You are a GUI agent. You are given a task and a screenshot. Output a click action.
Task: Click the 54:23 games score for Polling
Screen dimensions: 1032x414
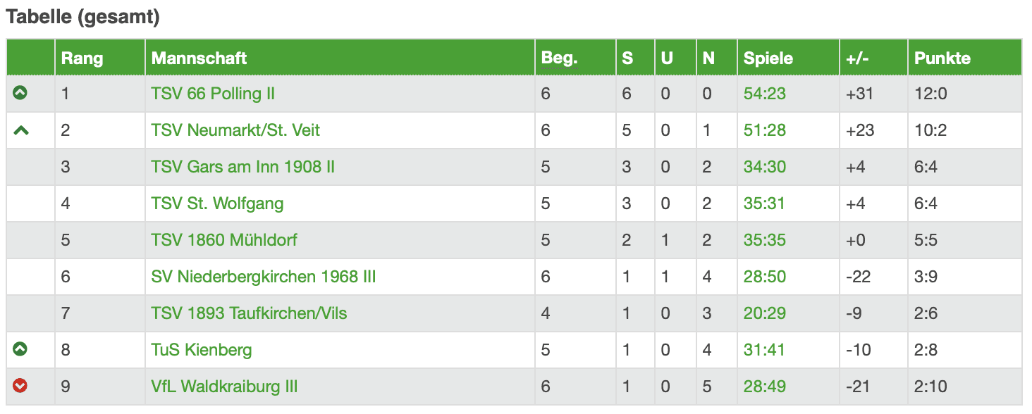[x=764, y=94]
